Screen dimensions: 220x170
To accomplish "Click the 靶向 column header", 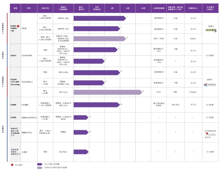I will point(29,8).
